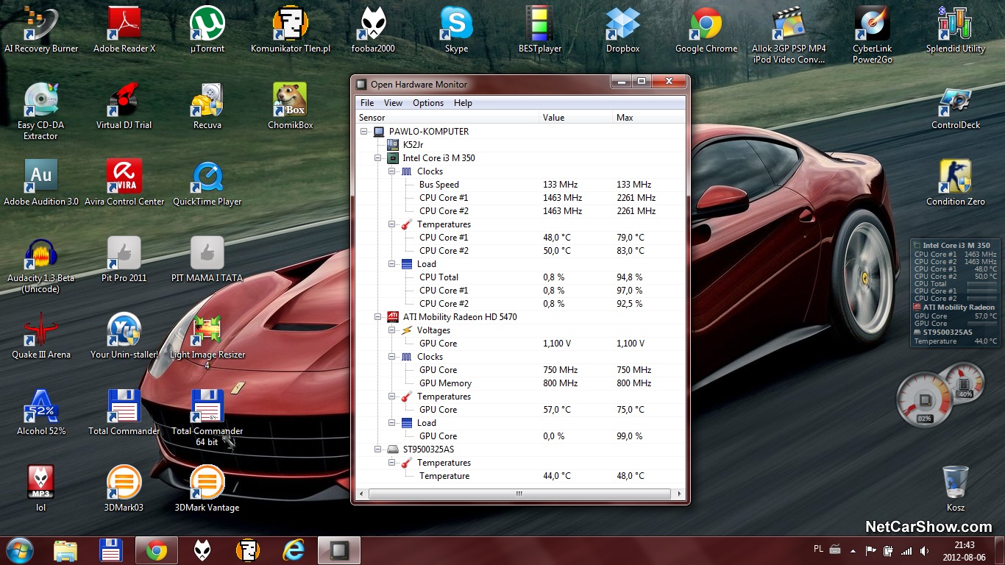Open the Options menu

point(427,103)
